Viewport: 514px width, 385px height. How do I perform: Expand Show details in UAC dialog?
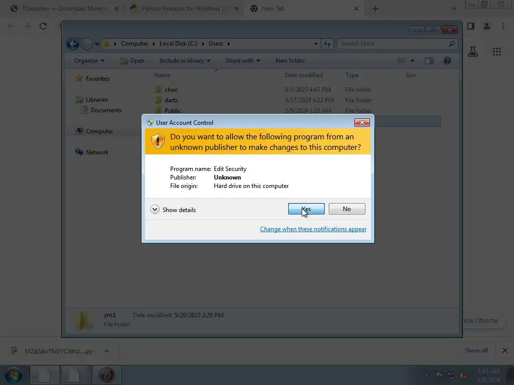(173, 210)
